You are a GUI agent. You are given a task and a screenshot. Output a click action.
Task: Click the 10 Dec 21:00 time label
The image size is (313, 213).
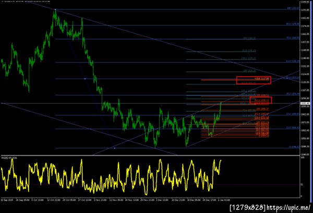coord(178,200)
